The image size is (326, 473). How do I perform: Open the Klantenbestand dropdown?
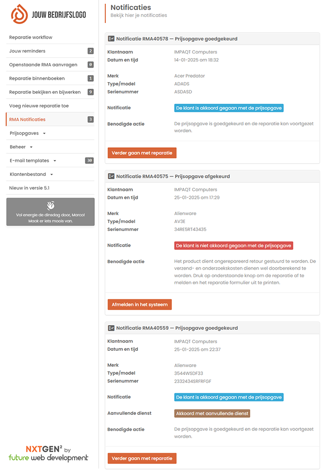31,174
